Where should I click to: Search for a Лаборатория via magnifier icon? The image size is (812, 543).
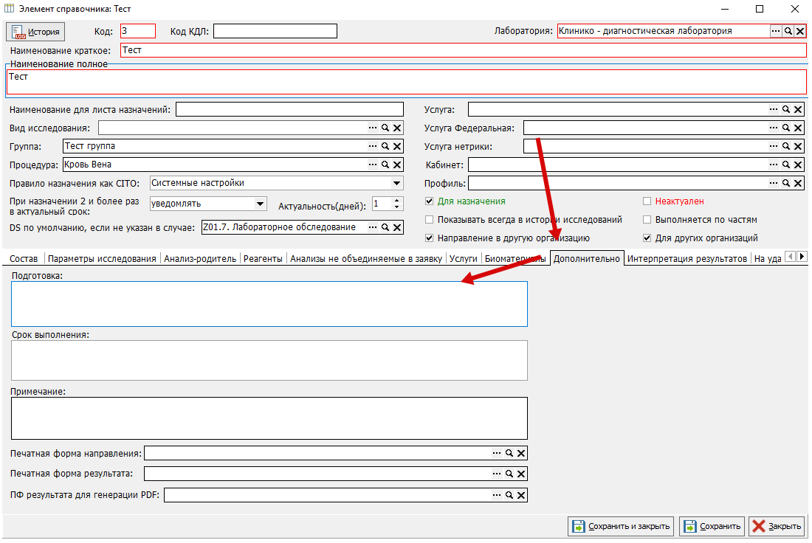pyautogui.click(x=788, y=31)
